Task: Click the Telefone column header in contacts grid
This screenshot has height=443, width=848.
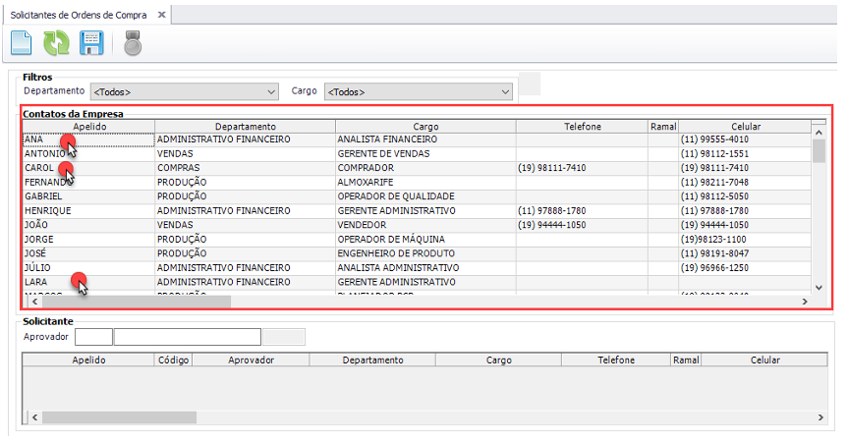Action: [582, 127]
